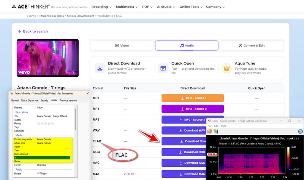This screenshot has height=180, width=304.
Task: Click the Property column header
Action: click(18, 108)
